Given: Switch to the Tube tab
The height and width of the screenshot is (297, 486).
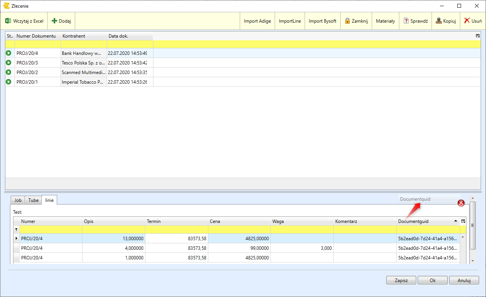Looking at the screenshot, I should pos(33,200).
